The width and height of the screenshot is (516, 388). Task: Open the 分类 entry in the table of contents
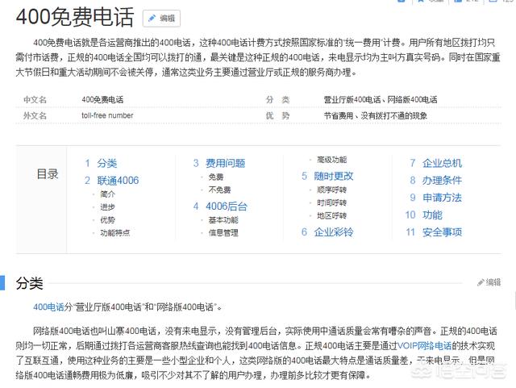(x=107, y=163)
